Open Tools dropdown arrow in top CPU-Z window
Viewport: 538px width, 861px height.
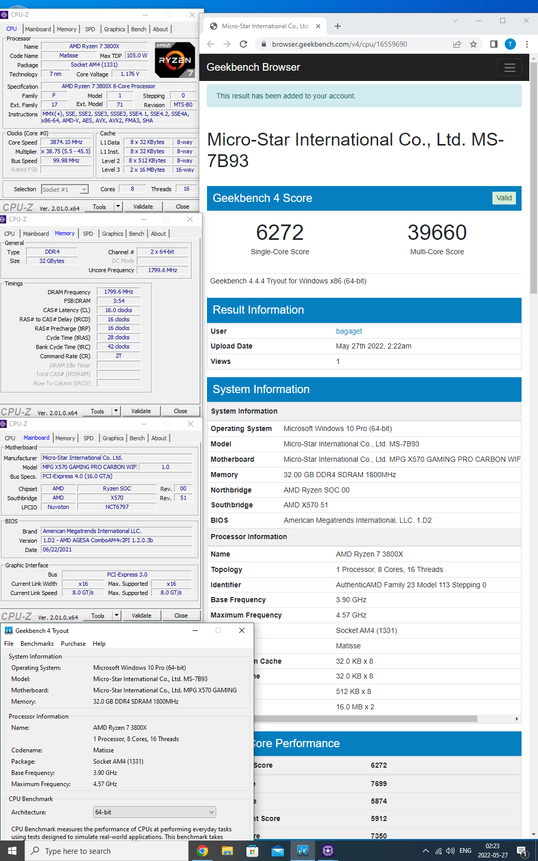[x=118, y=207]
